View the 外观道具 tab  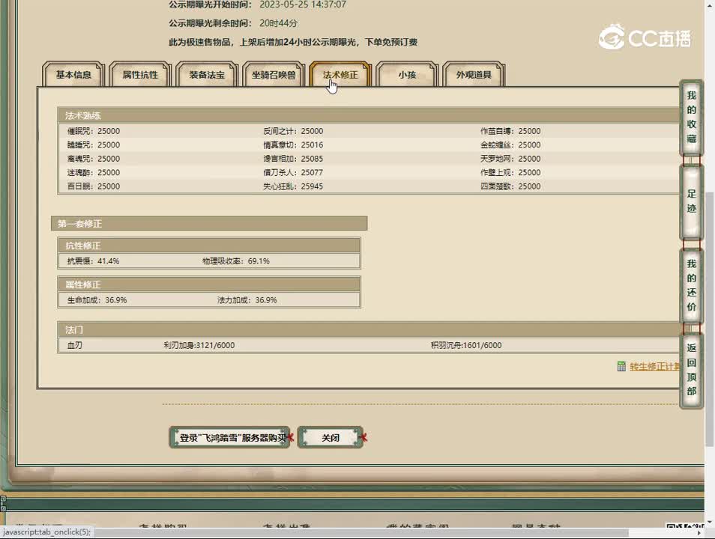point(474,75)
